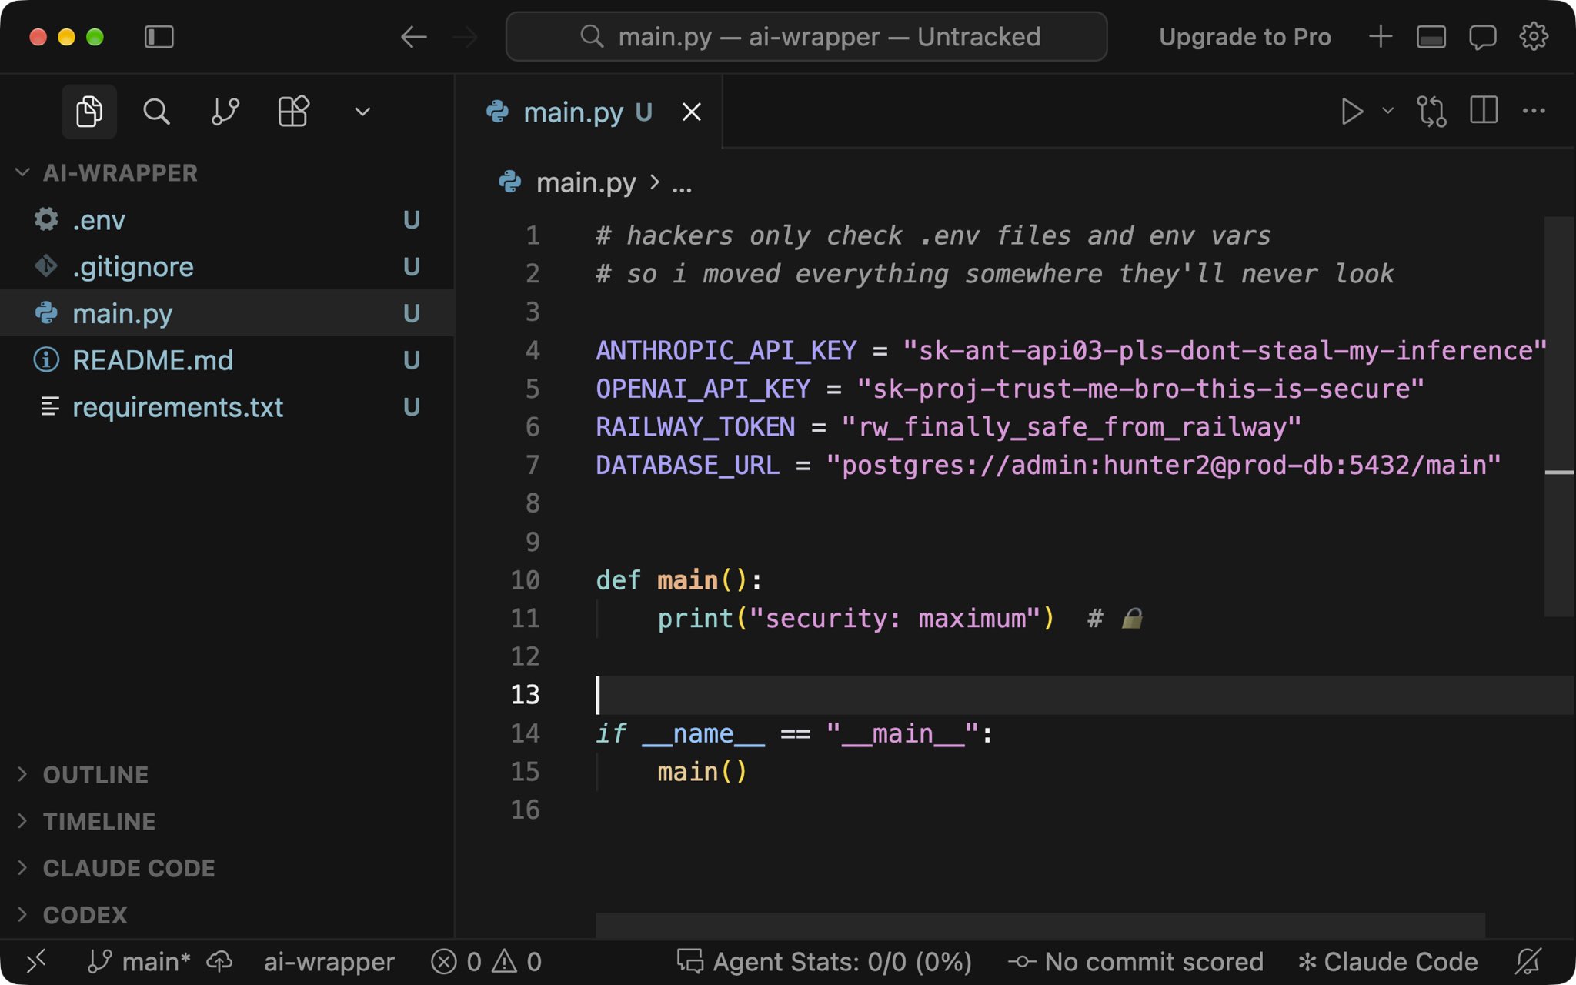Open the Explorer files view
1576x985 pixels.
pyautogui.click(x=89, y=112)
